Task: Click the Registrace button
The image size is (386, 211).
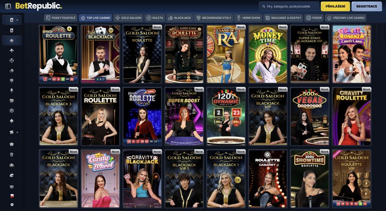Action: (366, 6)
